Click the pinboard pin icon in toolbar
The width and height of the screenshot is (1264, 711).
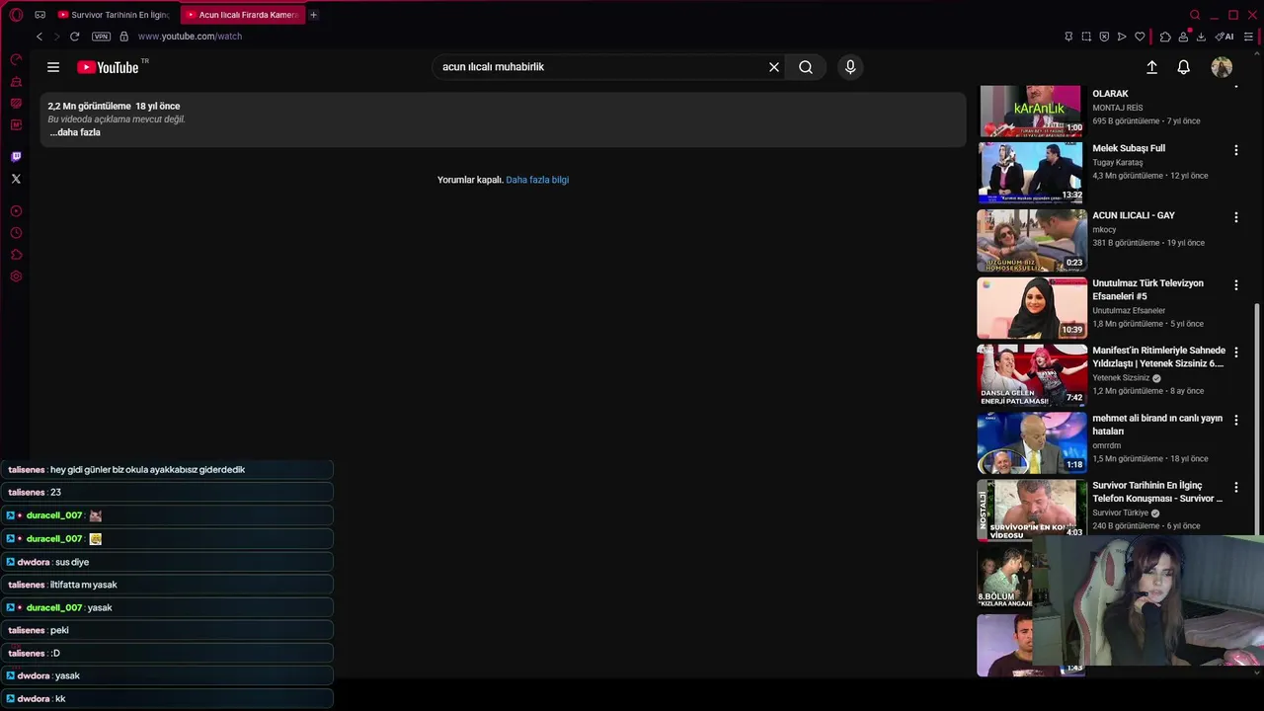(x=1068, y=37)
